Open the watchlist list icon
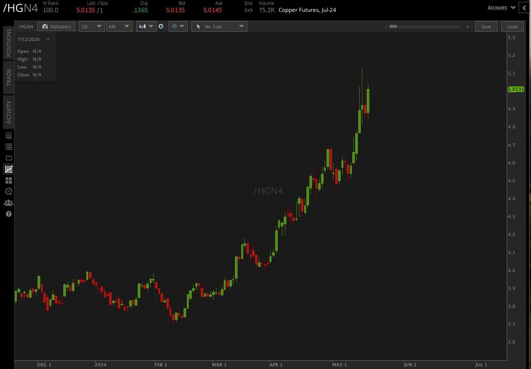 (9, 147)
